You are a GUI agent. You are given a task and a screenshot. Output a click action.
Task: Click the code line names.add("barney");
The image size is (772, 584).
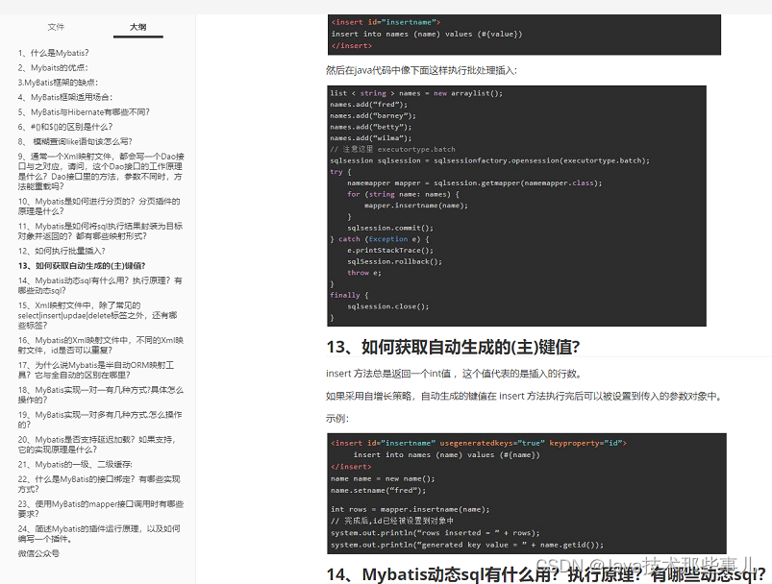(x=373, y=115)
